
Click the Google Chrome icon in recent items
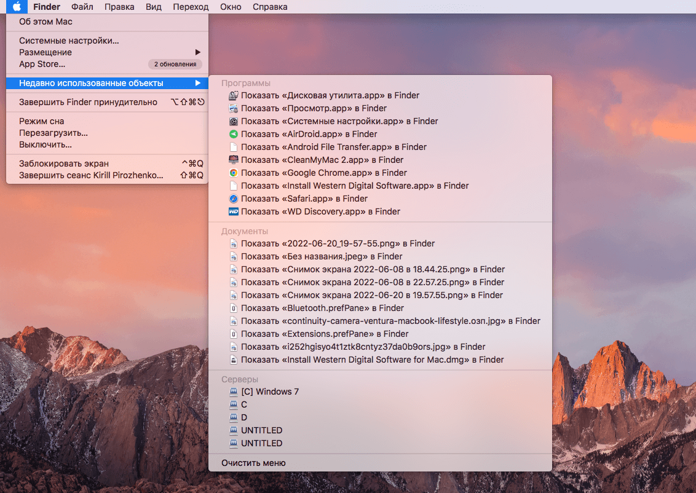[233, 173]
